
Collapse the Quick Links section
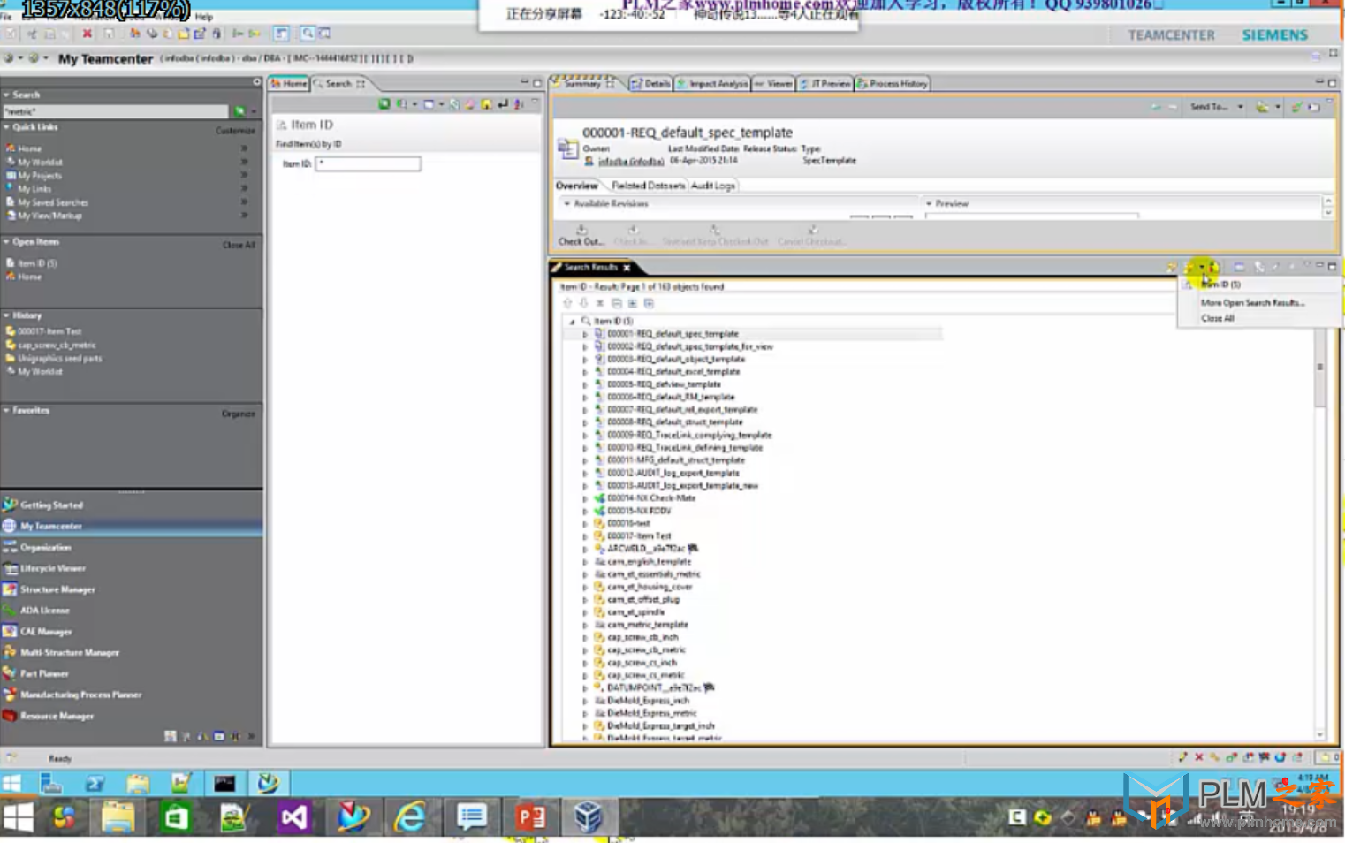point(6,127)
